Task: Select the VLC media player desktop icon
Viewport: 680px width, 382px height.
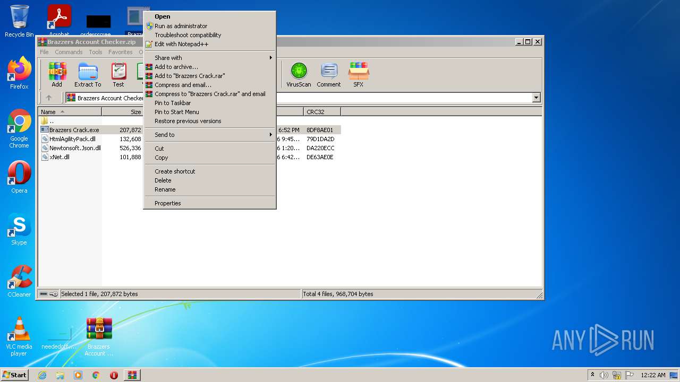Action: point(19,336)
